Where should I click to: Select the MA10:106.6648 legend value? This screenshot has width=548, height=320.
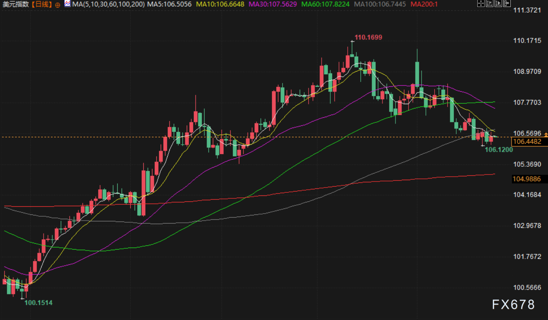coord(221,4)
